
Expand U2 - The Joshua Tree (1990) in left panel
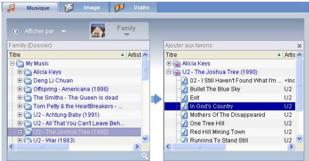pyautogui.click(x=20, y=132)
